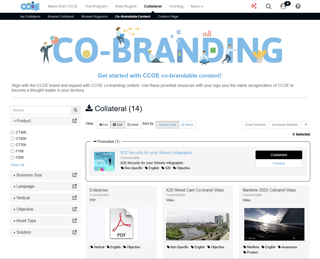Click Show All products link
Screen dimensions: 320x259
[17, 165]
